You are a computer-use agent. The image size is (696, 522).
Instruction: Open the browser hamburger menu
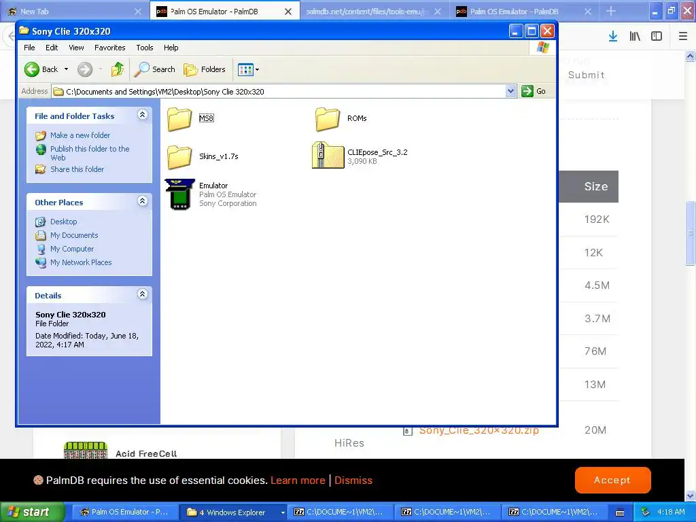pos(683,37)
